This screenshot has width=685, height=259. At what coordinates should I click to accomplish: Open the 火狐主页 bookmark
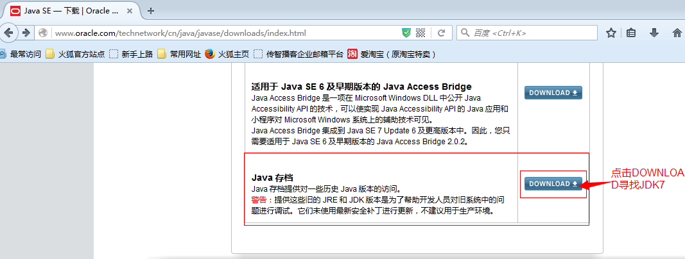(x=227, y=54)
